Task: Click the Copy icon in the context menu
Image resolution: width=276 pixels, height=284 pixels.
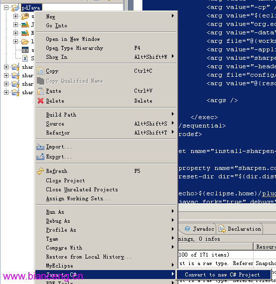Action: (40, 71)
